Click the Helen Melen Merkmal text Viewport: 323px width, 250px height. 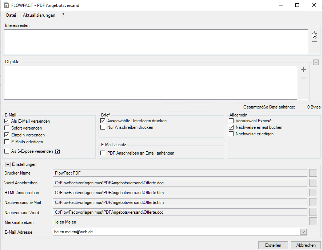pyautogui.click(x=65, y=222)
